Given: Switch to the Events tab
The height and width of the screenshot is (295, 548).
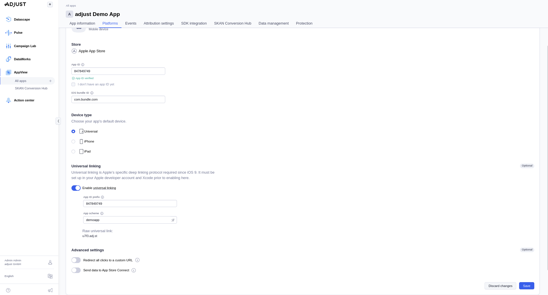Looking at the screenshot, I should click(x=131, y=23).
